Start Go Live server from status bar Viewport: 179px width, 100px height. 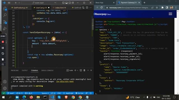(79, 93)
